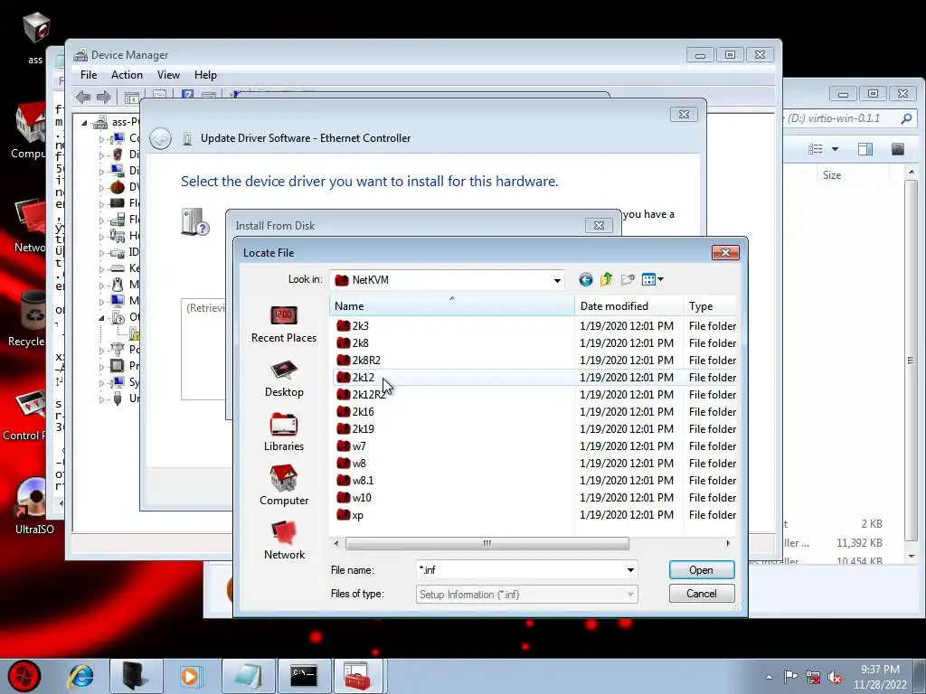
Task: Open the Action menu in Device Manager
Action: click(127, 75)
